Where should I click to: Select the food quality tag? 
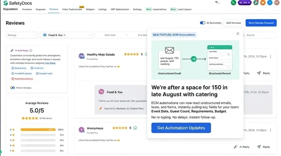pos(19,68)
